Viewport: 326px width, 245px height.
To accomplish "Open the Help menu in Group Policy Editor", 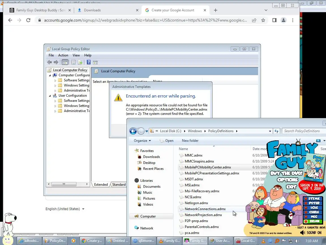I will tap(88, 55).
